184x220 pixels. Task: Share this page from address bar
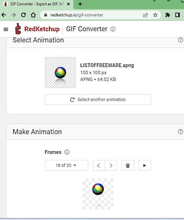(146, 15)
